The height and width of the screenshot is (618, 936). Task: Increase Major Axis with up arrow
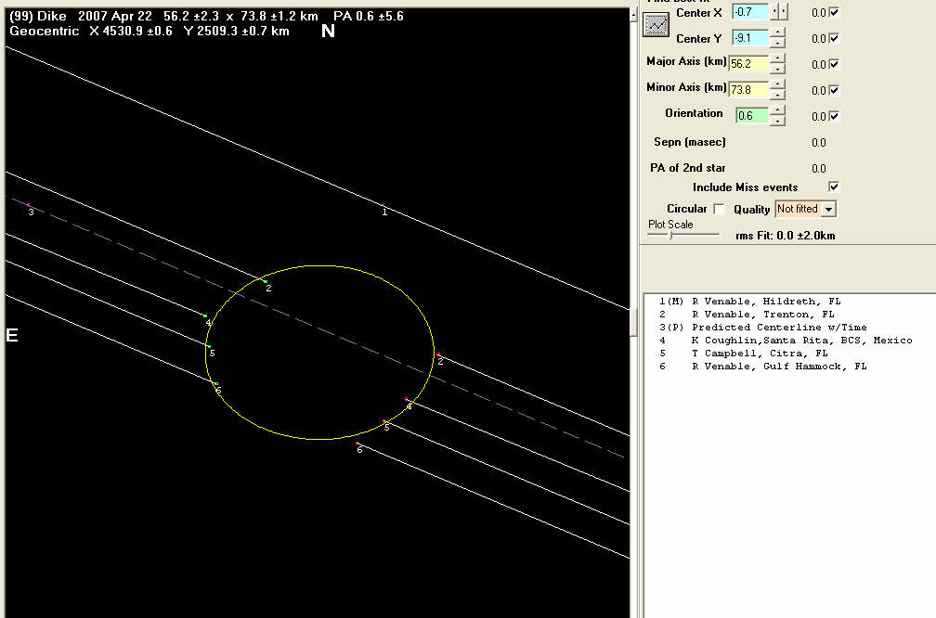[x=777, y=59]
